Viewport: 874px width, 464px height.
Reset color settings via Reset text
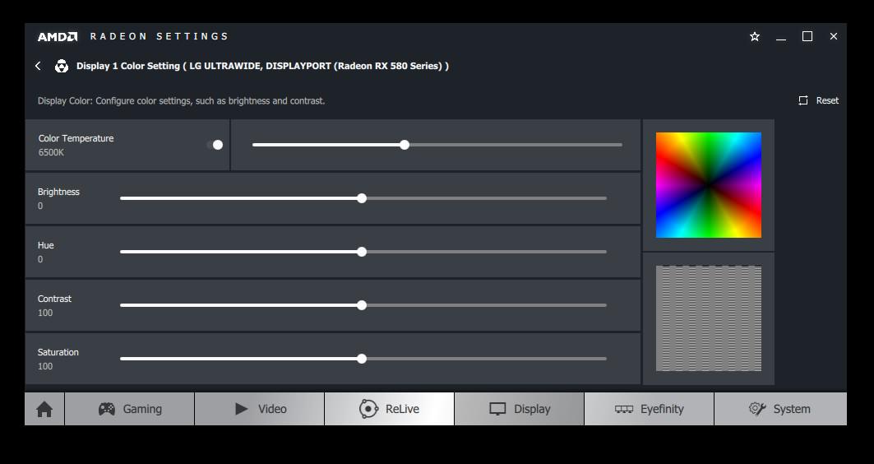click(827, 100)
